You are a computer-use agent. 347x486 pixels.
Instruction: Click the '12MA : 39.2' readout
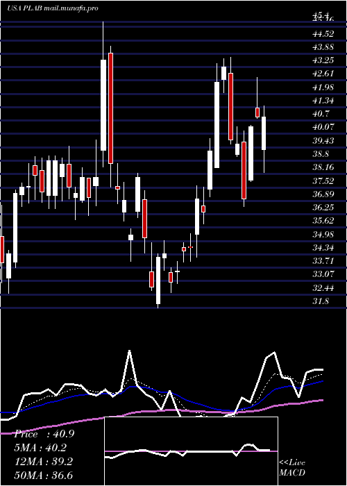[43, 462]
